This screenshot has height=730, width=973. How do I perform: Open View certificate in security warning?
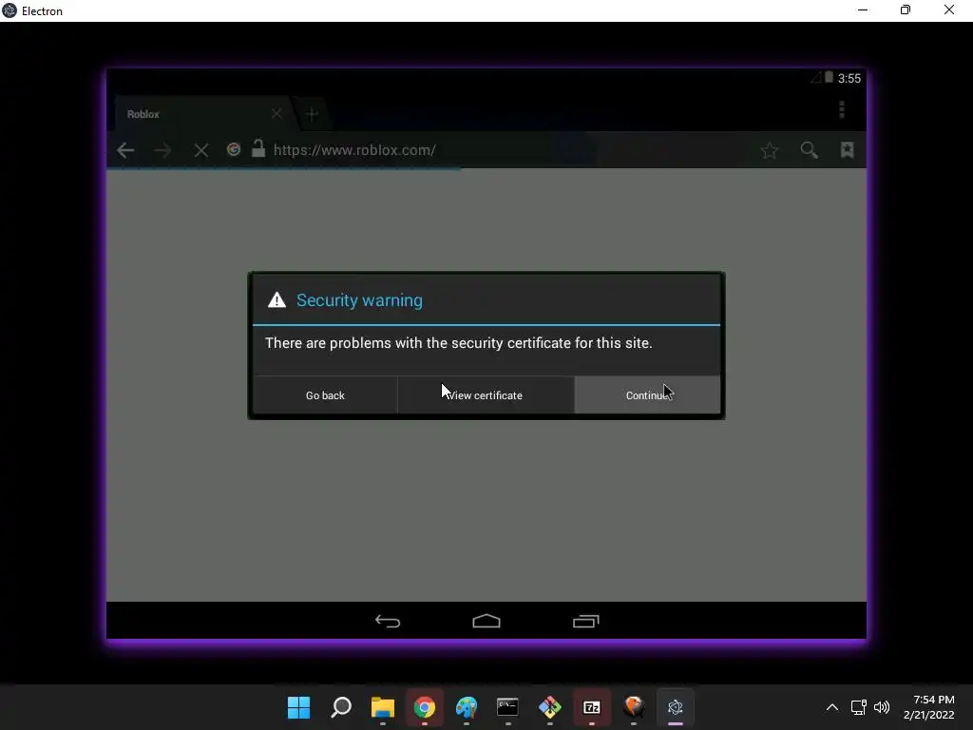(486, 394)
